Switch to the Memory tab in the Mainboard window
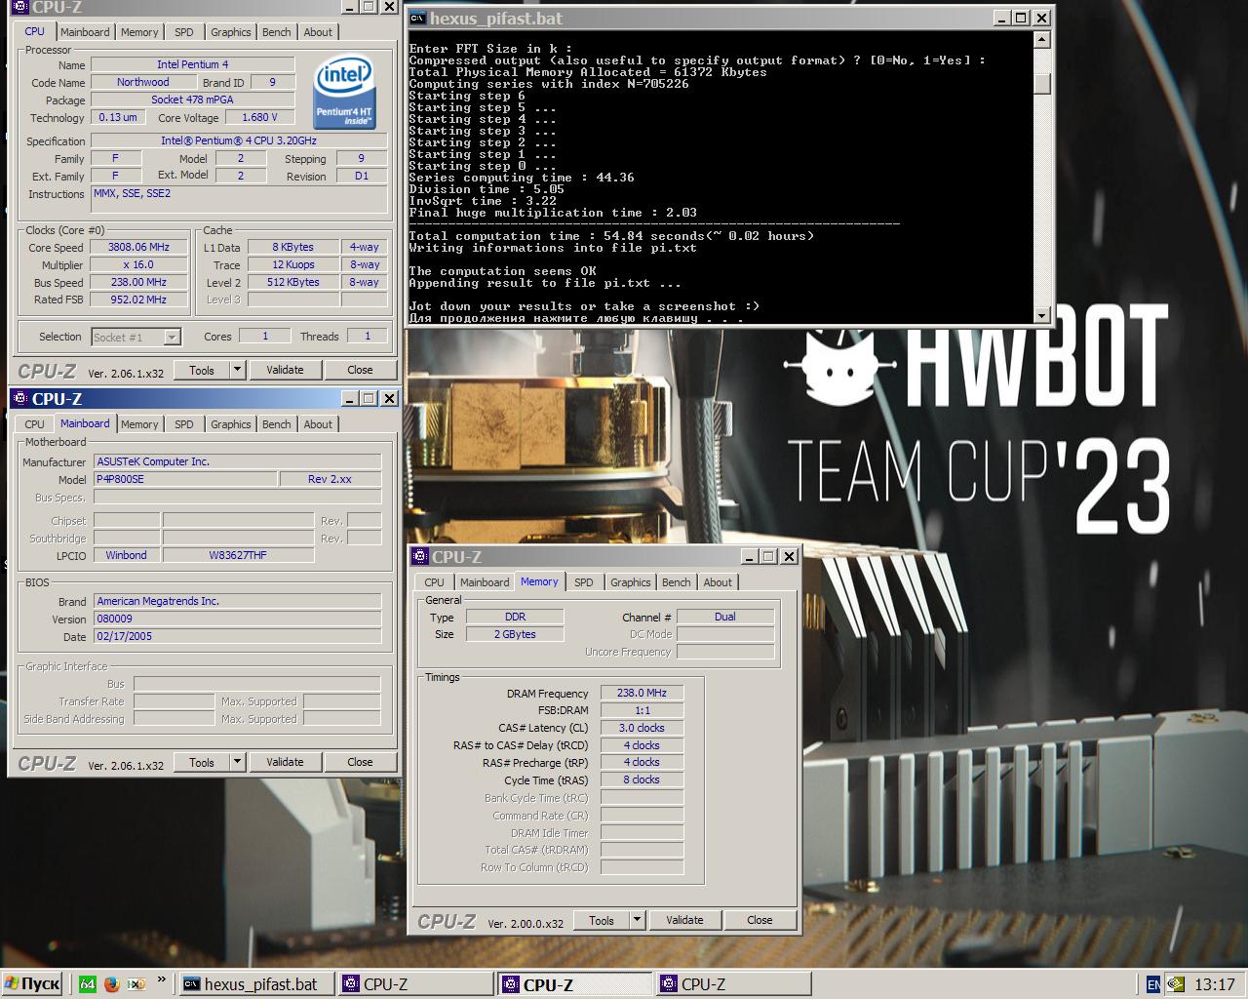 click(x=139, y=424)
